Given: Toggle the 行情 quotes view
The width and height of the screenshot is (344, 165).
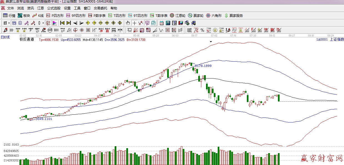Looking at the screenshot, I should [9, 15].
